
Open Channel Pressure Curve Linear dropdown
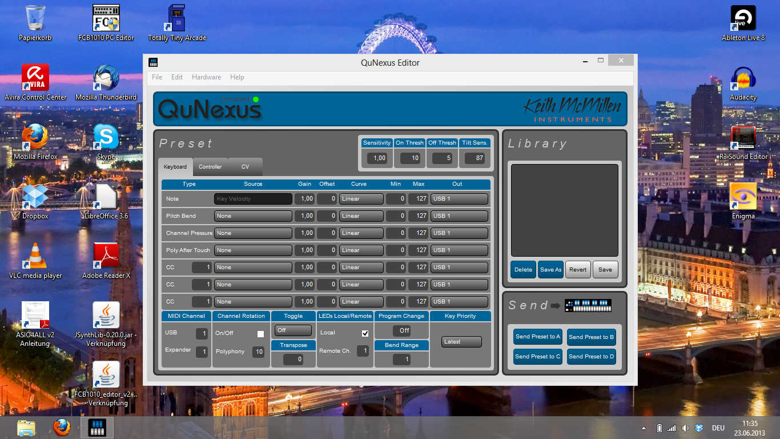[361, 233]
